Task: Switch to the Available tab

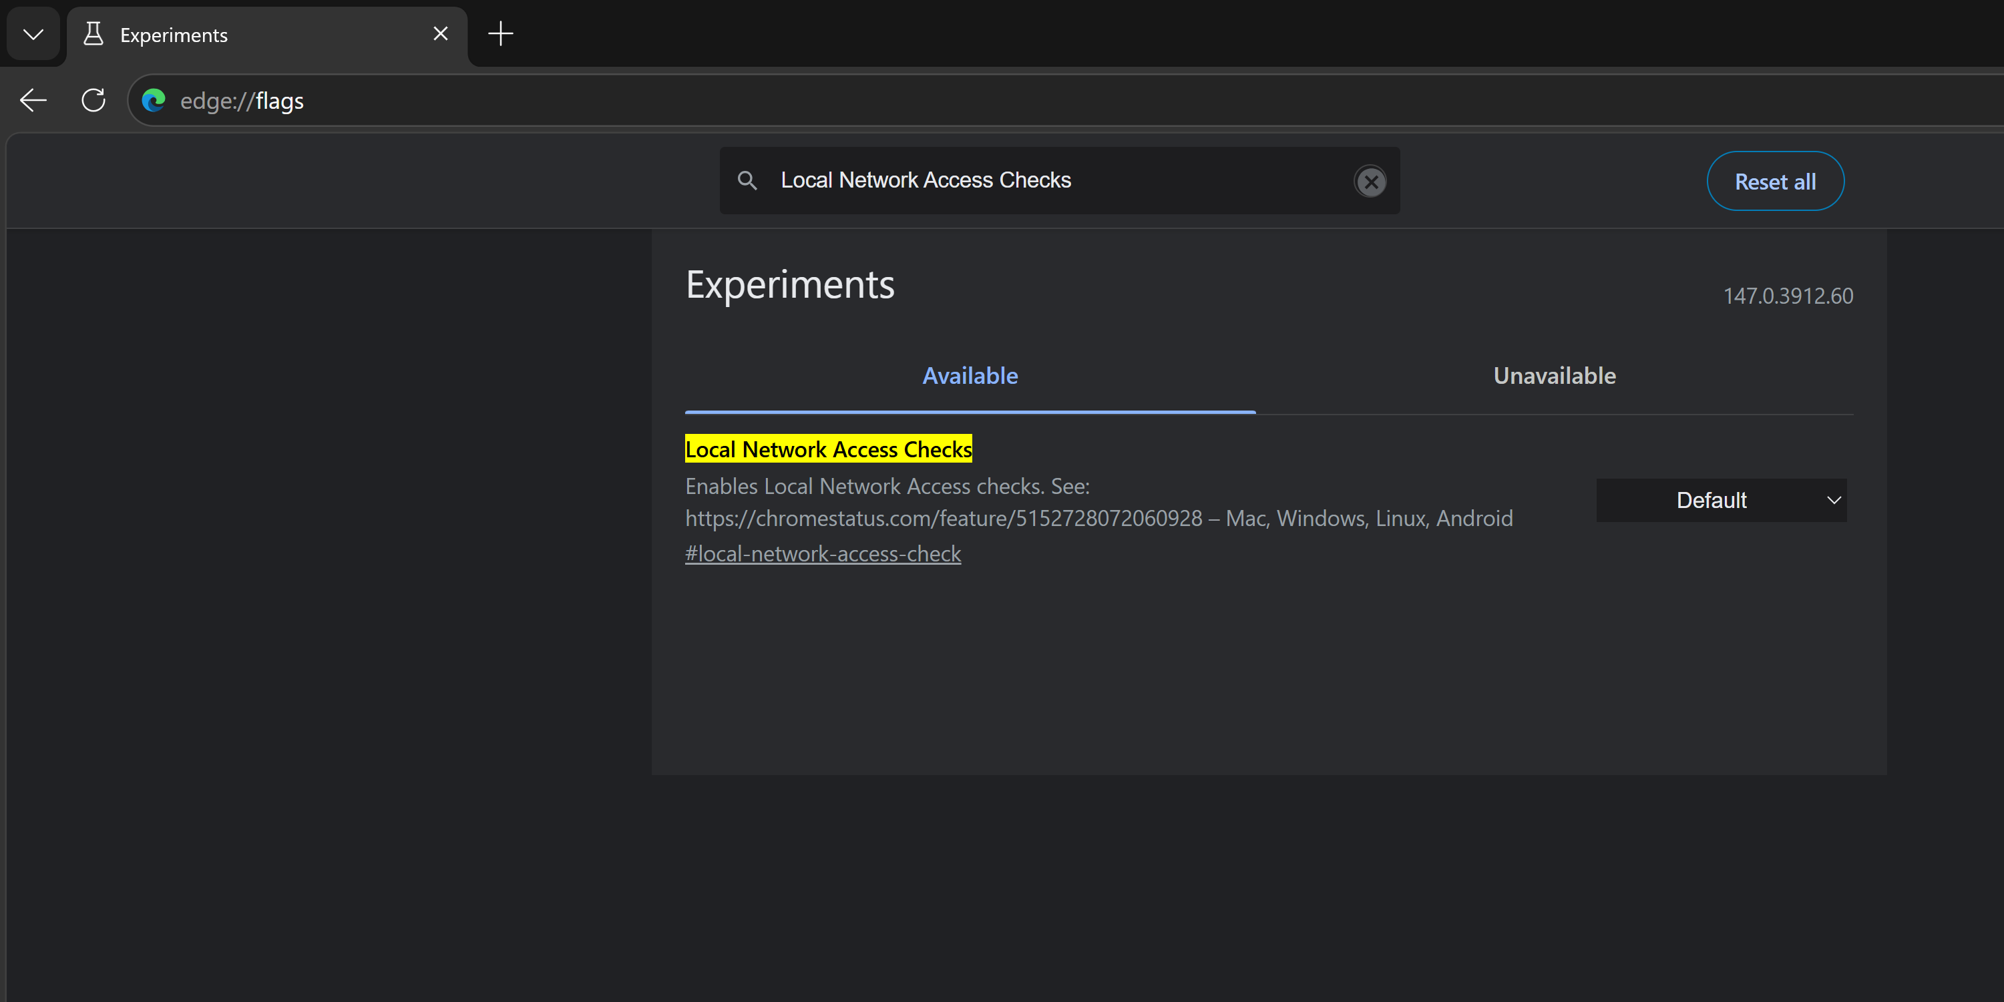Action: point(970,377)
